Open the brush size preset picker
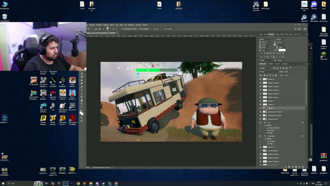330x186 pixels. tap(110, 29)
